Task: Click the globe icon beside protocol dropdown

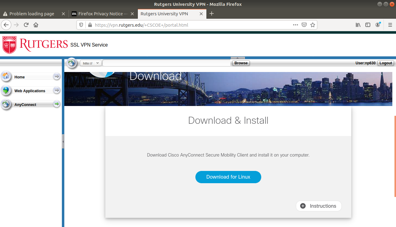Action: (72, 63)
